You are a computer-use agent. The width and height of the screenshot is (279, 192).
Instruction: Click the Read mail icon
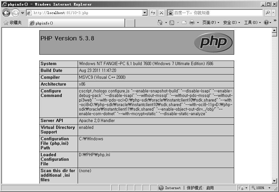tap(184, 23)
